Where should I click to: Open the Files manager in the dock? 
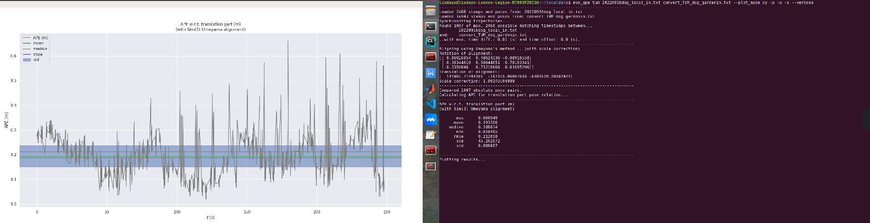click(x=431, y=12)
